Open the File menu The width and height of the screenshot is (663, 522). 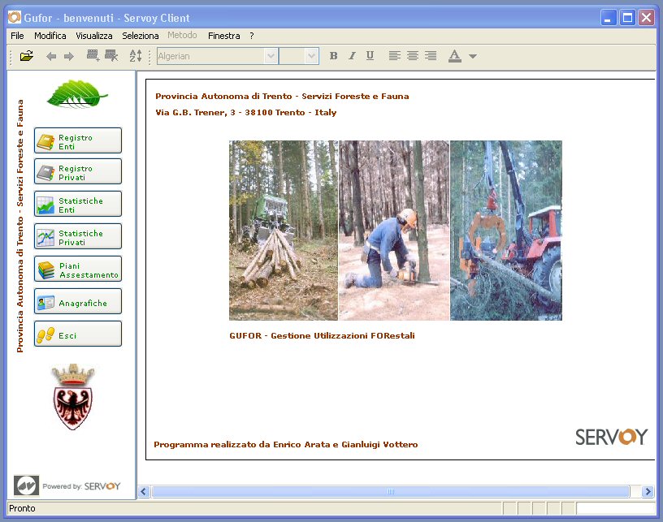point(17,36)
